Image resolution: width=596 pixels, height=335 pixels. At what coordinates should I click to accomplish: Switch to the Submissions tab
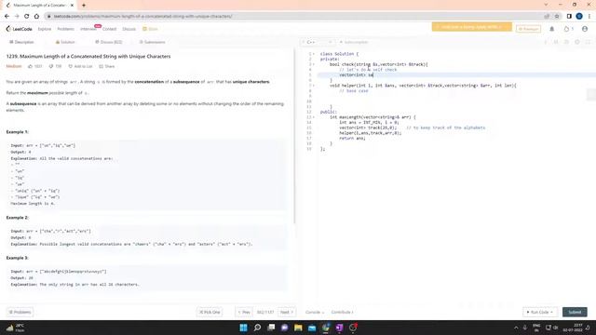[152, 42]
